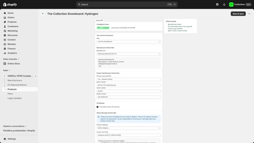Open the Home icon in sidebar
Image resolution: width=254 pixels, height=143 pixels.
point(5,13)
